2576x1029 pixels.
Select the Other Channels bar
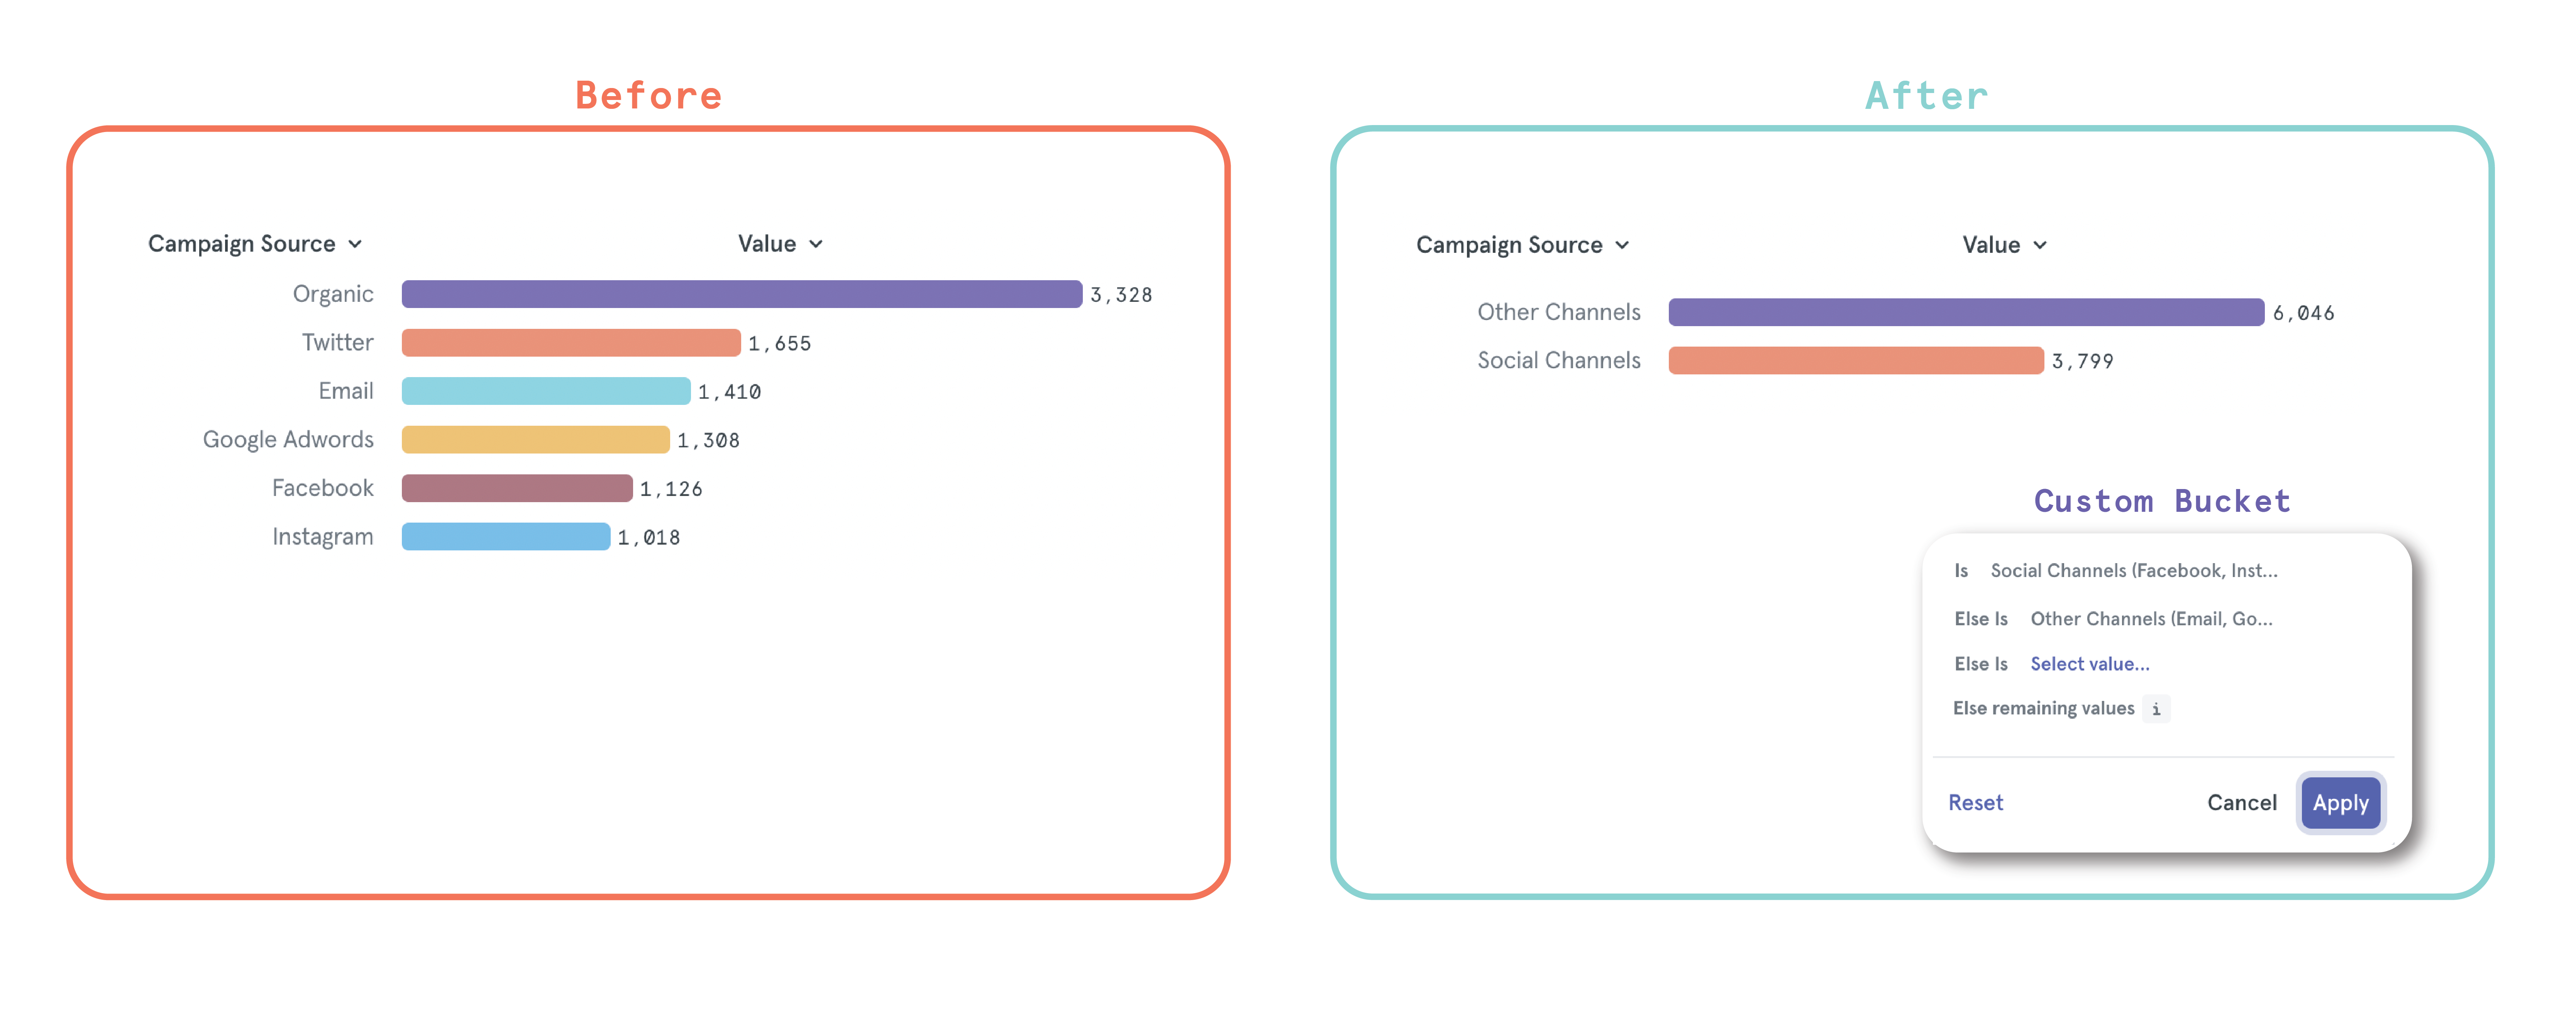coord(1966,312)
